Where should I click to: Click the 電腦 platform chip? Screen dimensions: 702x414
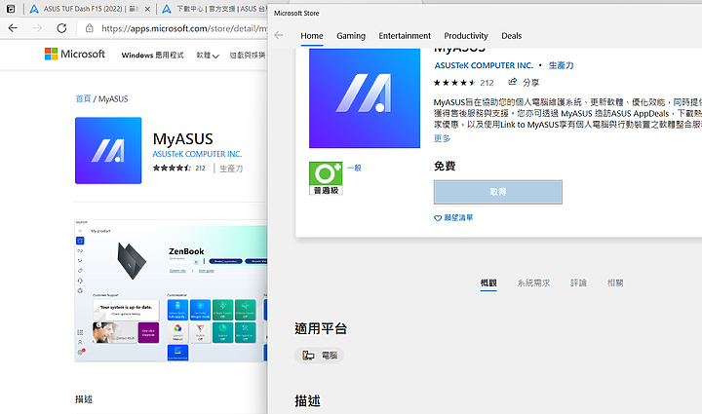[319, 356]
